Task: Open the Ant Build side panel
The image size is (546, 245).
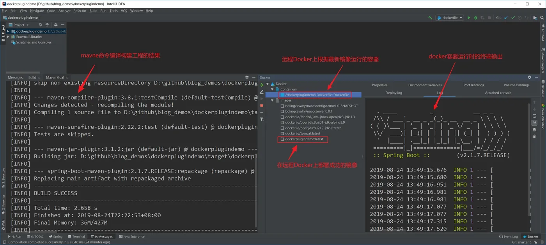Action: coord(543,32)
